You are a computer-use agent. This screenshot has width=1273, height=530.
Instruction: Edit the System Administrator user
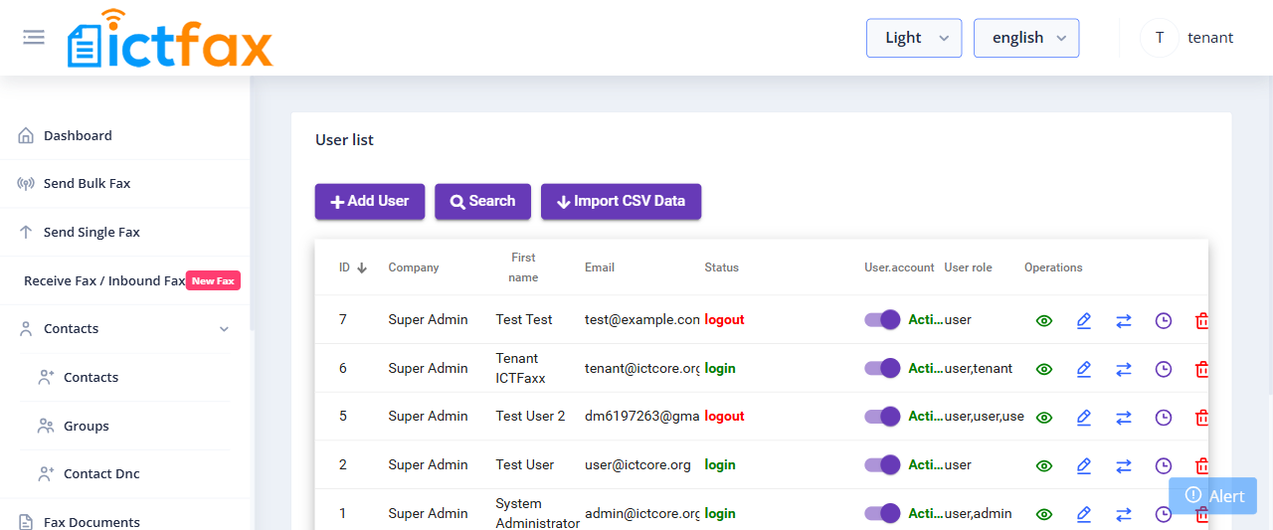(x=1084, y=514)
